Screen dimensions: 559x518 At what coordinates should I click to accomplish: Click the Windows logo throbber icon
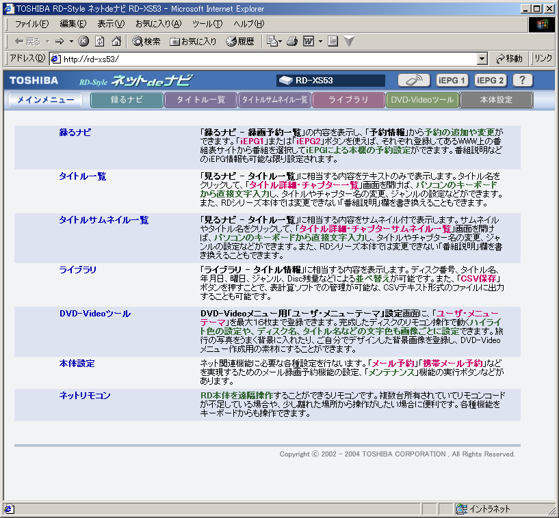point(541,24)
